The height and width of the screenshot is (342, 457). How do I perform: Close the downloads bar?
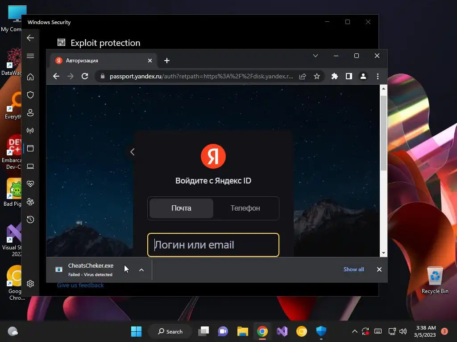pyautogui.click(x=379, y=269)
